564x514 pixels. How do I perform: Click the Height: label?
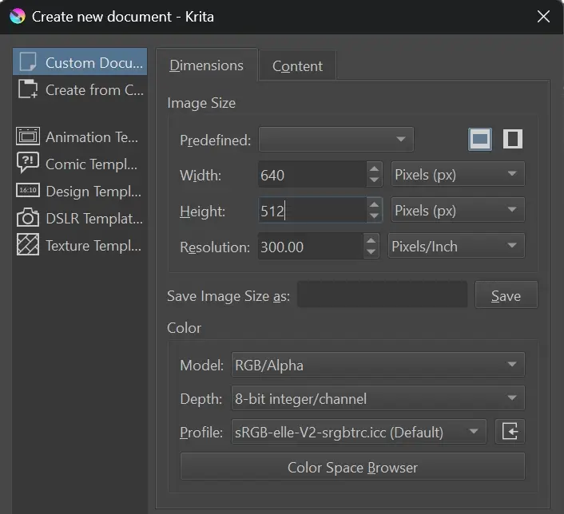[202, 211]
